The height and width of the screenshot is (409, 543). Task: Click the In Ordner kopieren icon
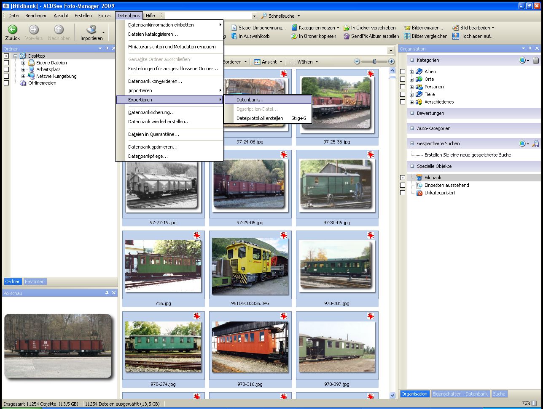(x=294, y=36)
